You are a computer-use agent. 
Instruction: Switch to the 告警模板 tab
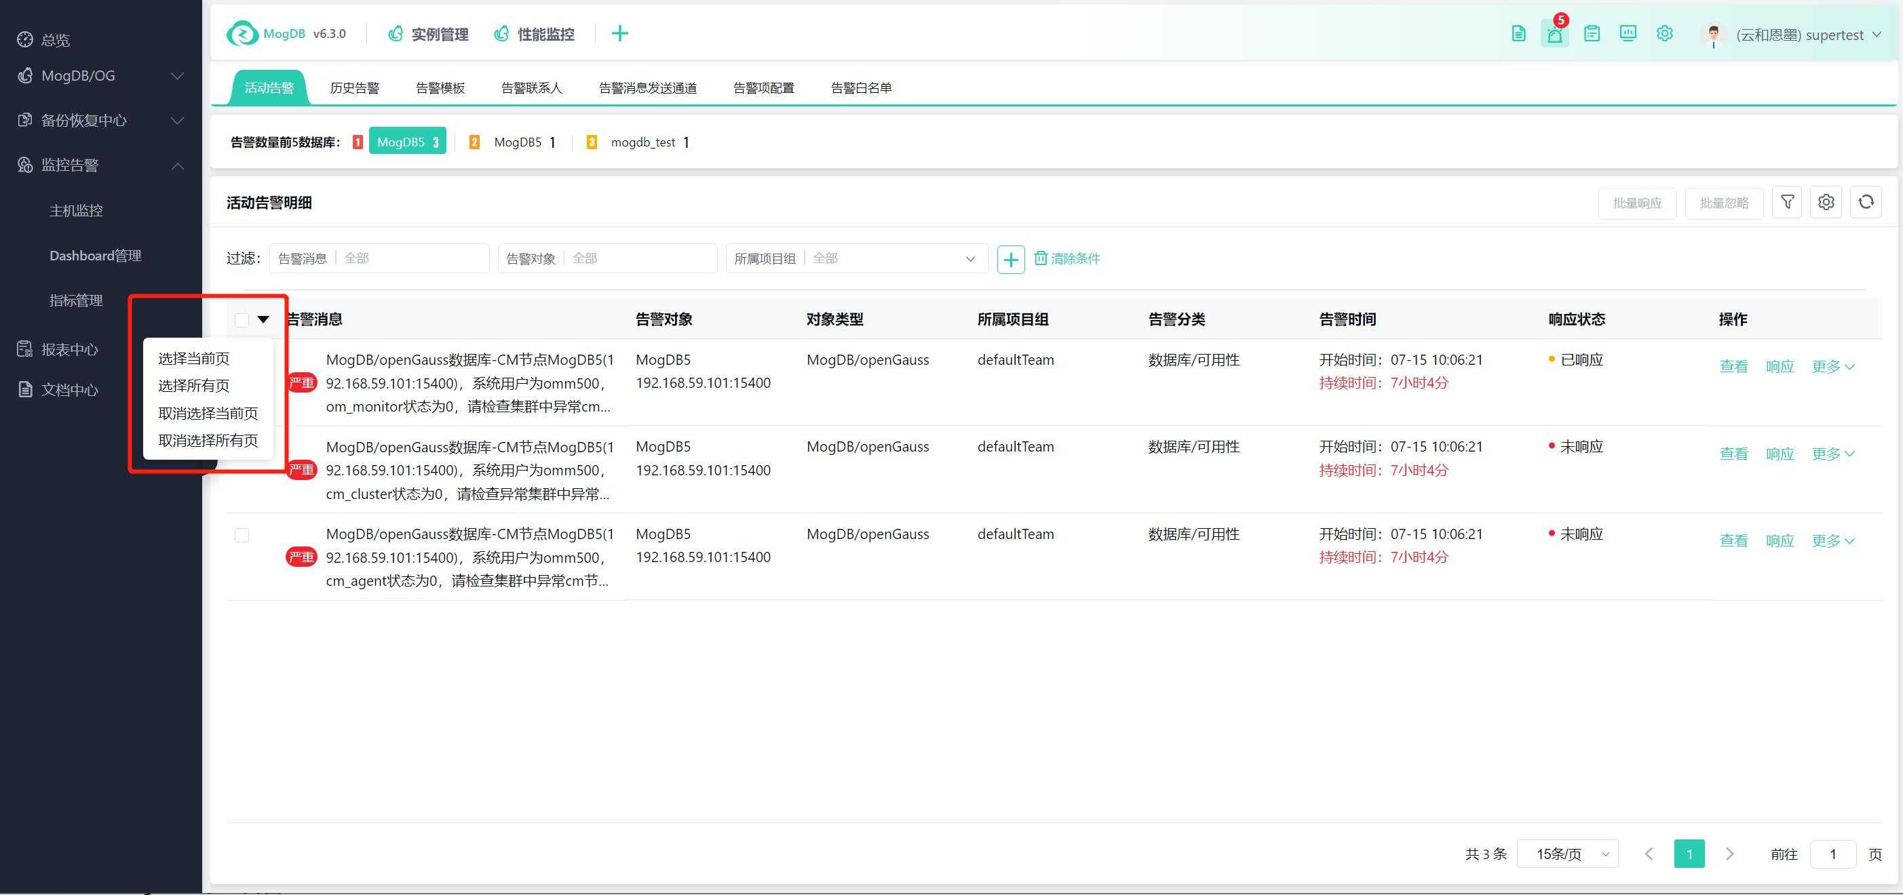pyautogui.click(x=440, y=88)
